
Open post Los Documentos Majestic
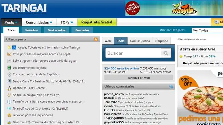[29, 68]
